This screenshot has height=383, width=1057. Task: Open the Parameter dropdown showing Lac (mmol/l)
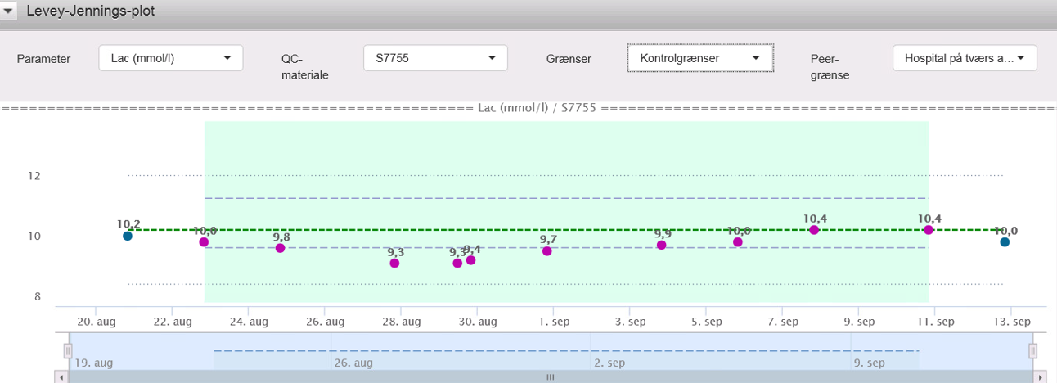(x=171, y=58)
